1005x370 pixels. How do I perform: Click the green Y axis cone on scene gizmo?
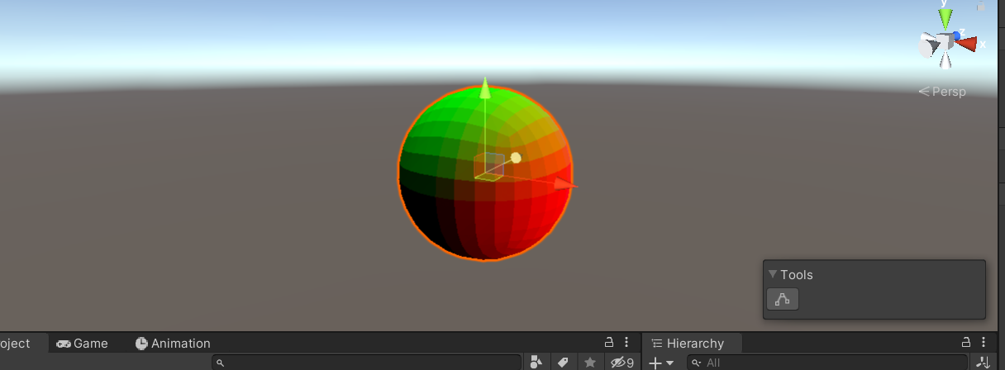pos(945,20)
